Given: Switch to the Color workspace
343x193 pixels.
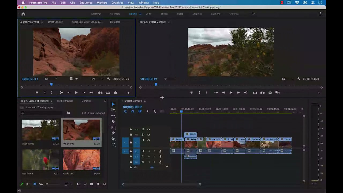Looking at the screenshot, I should pyautogui.click(x=148, y=14).
